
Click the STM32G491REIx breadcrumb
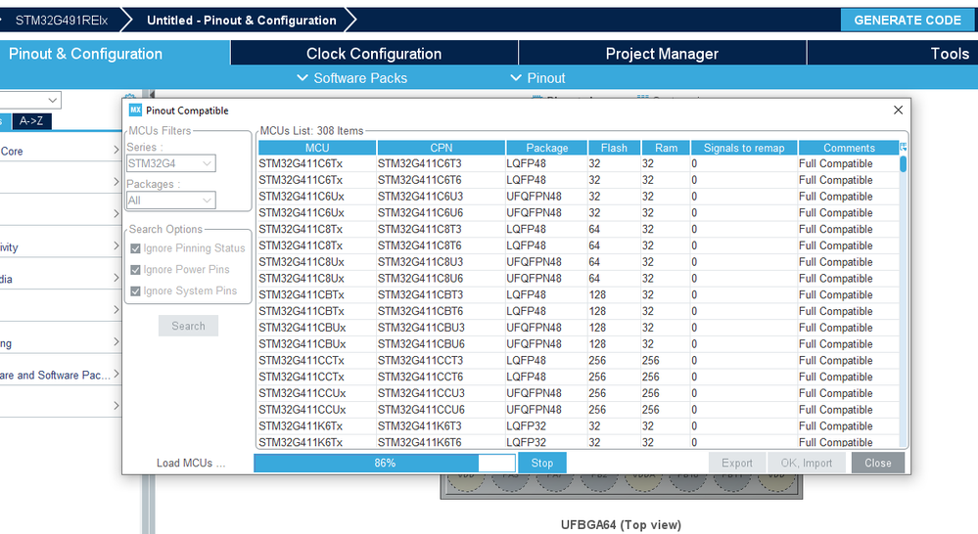tap(61, 20)
